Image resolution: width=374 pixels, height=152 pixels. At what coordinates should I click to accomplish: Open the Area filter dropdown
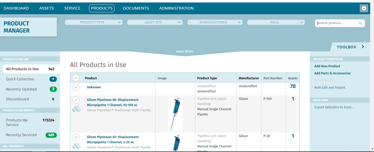[276, 22]
